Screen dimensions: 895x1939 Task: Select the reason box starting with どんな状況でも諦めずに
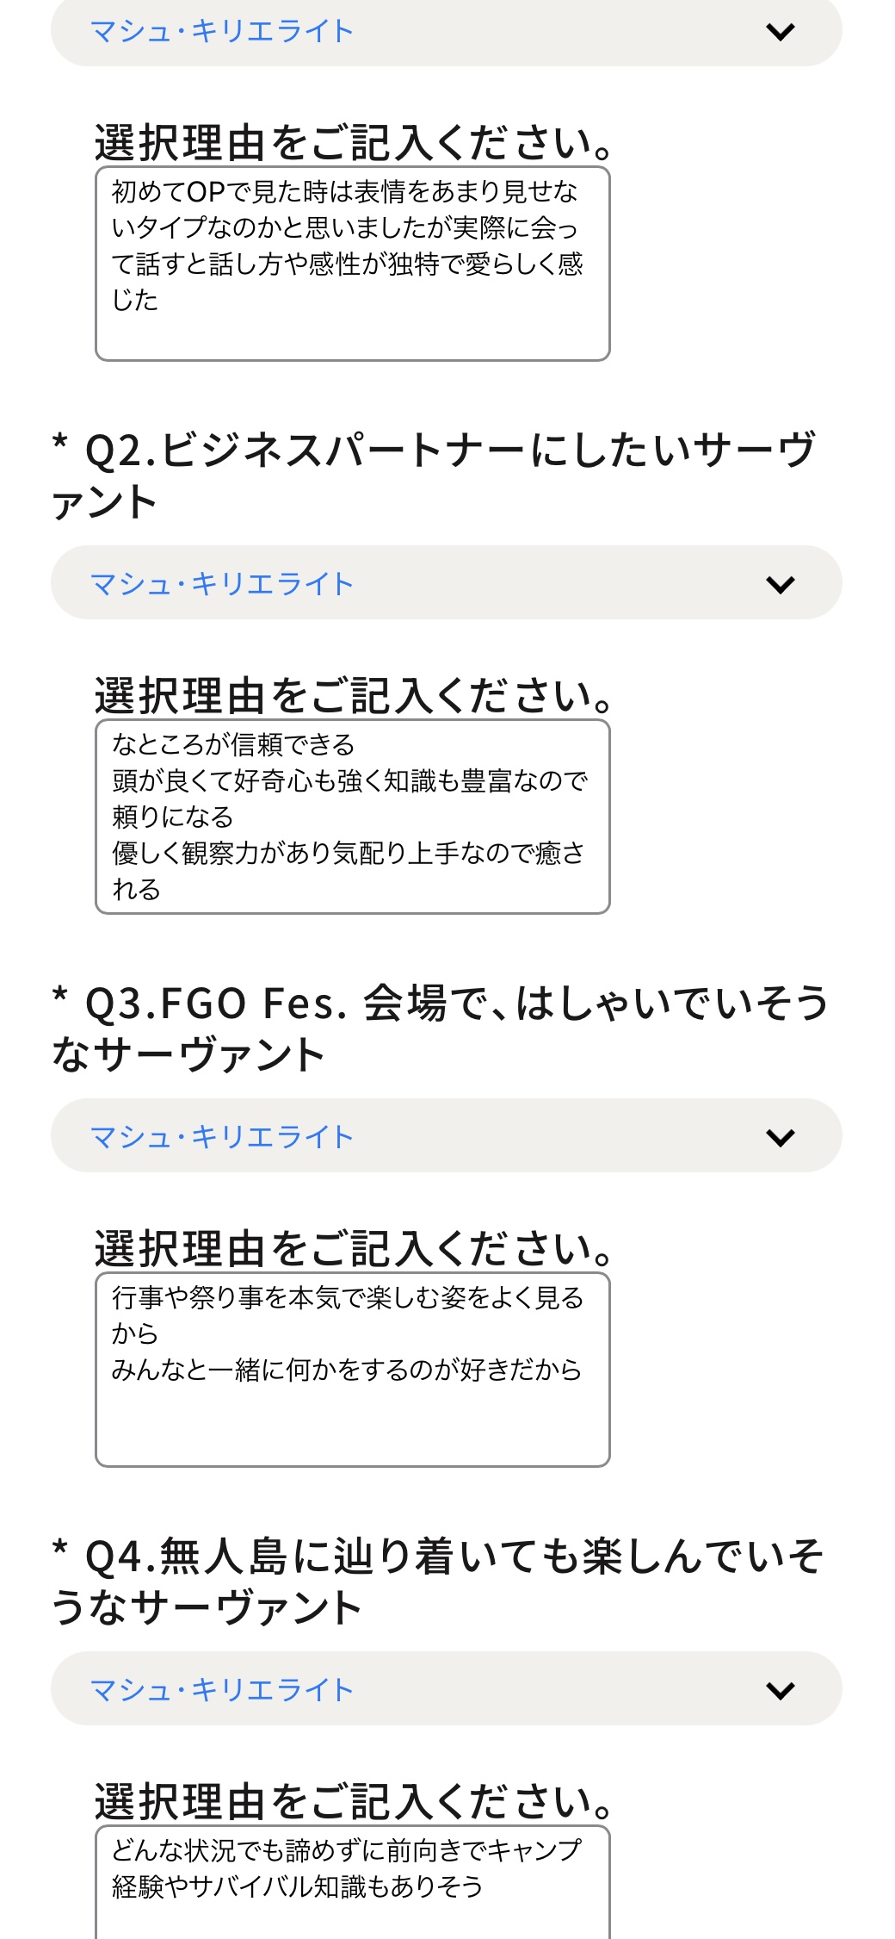[352, 1882]
